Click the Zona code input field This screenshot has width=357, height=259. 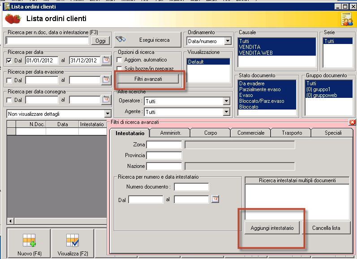pos(164,145)
